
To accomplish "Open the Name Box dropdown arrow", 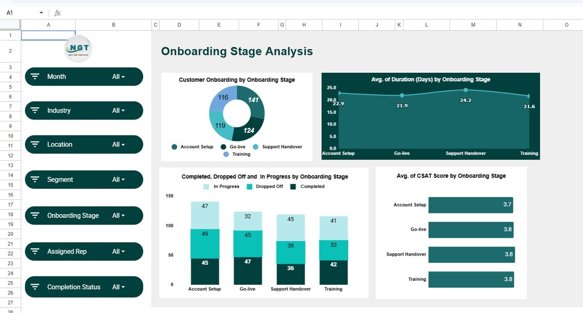I will (x=41, y=13).
